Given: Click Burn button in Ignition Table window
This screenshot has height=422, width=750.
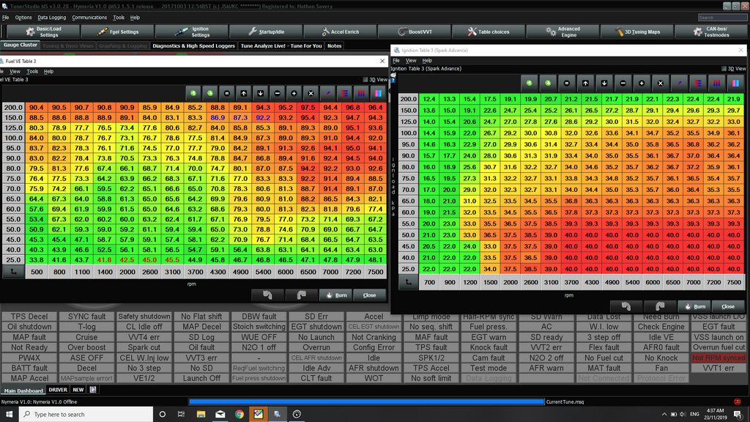Looking at the screenshot, I should pos(694,306).
